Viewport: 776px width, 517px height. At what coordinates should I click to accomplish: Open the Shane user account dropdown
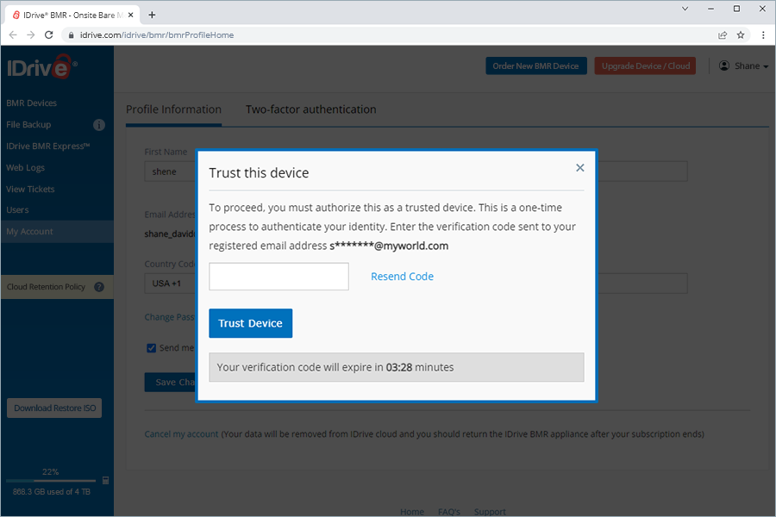pyautogui.click(x=744, y=65)
